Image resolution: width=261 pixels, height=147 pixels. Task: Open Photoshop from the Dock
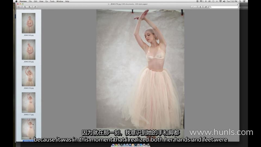pyautogui.click(x=135, y=145)
